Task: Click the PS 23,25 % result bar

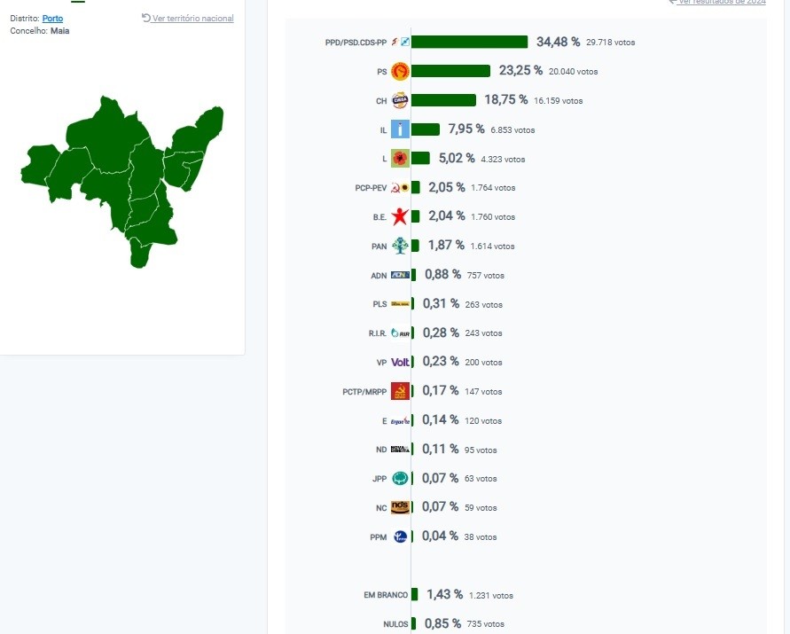Action: (x=450, y=71)
